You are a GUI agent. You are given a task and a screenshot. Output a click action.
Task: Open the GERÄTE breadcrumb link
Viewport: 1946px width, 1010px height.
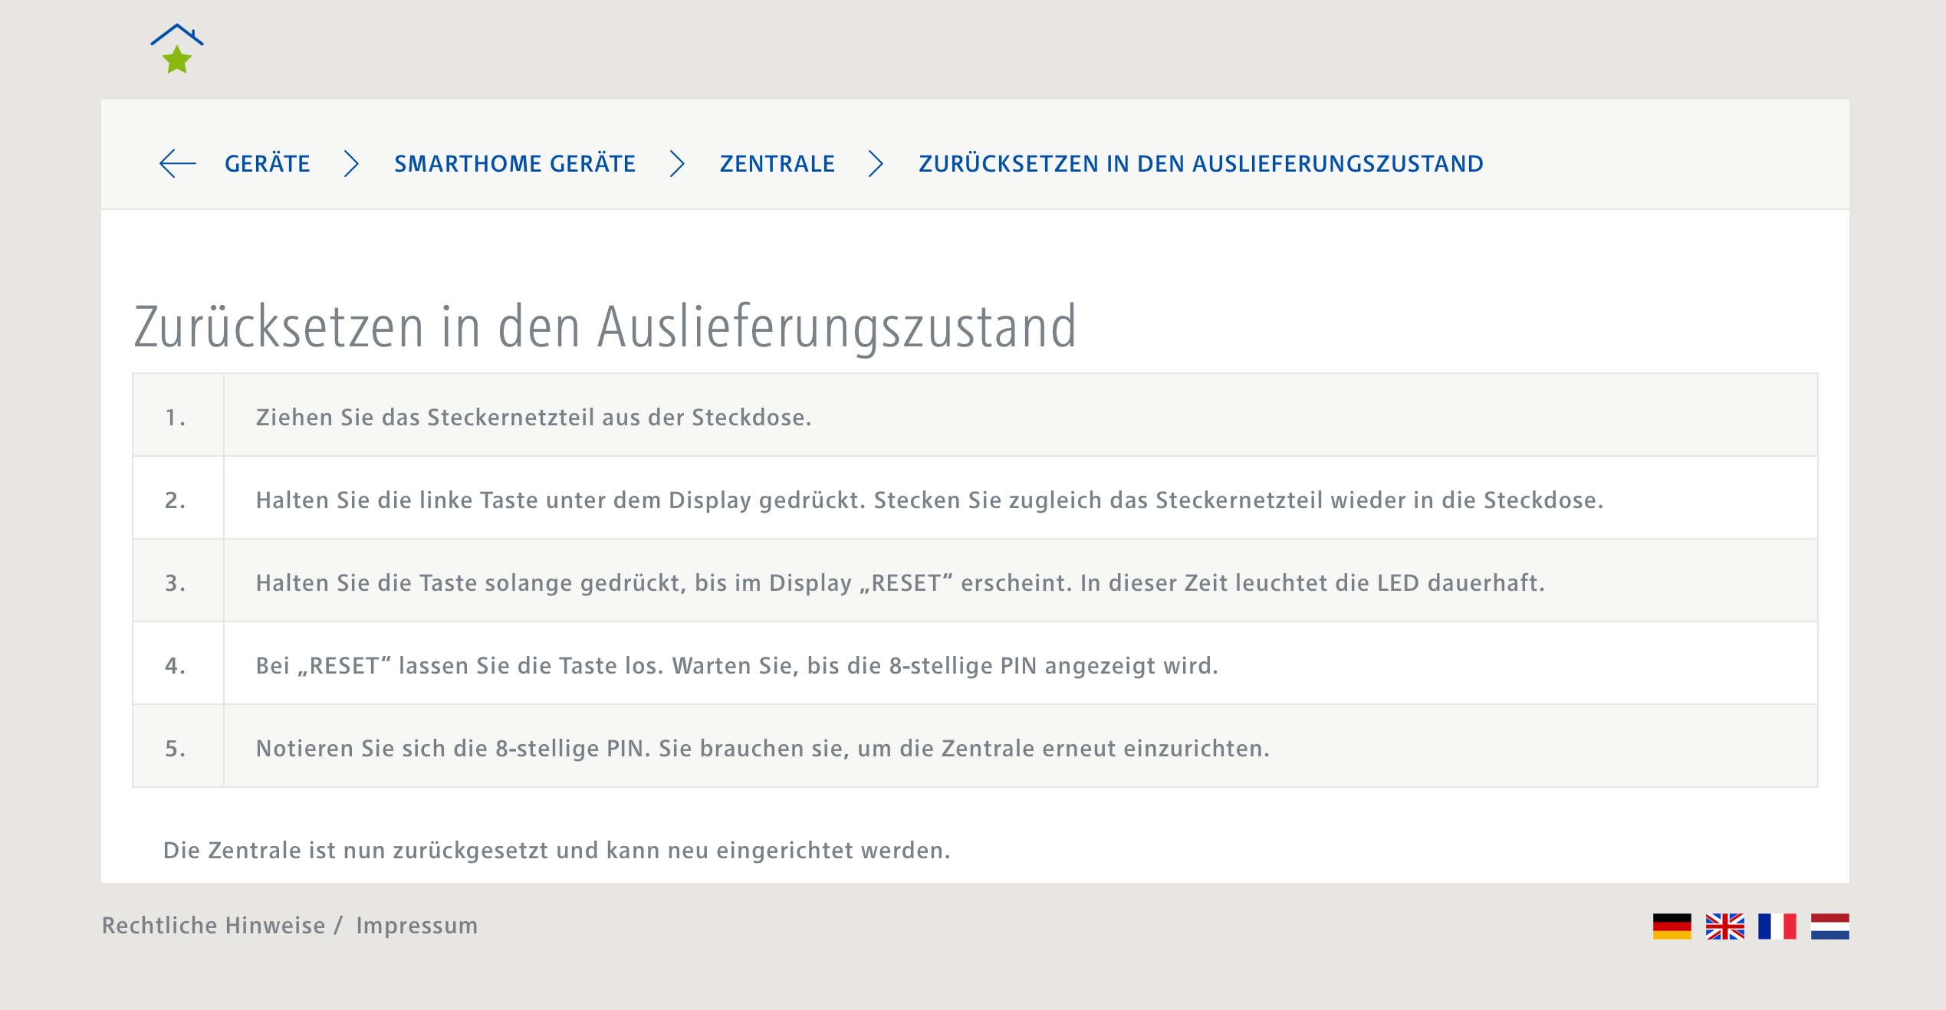pos(267,163)
